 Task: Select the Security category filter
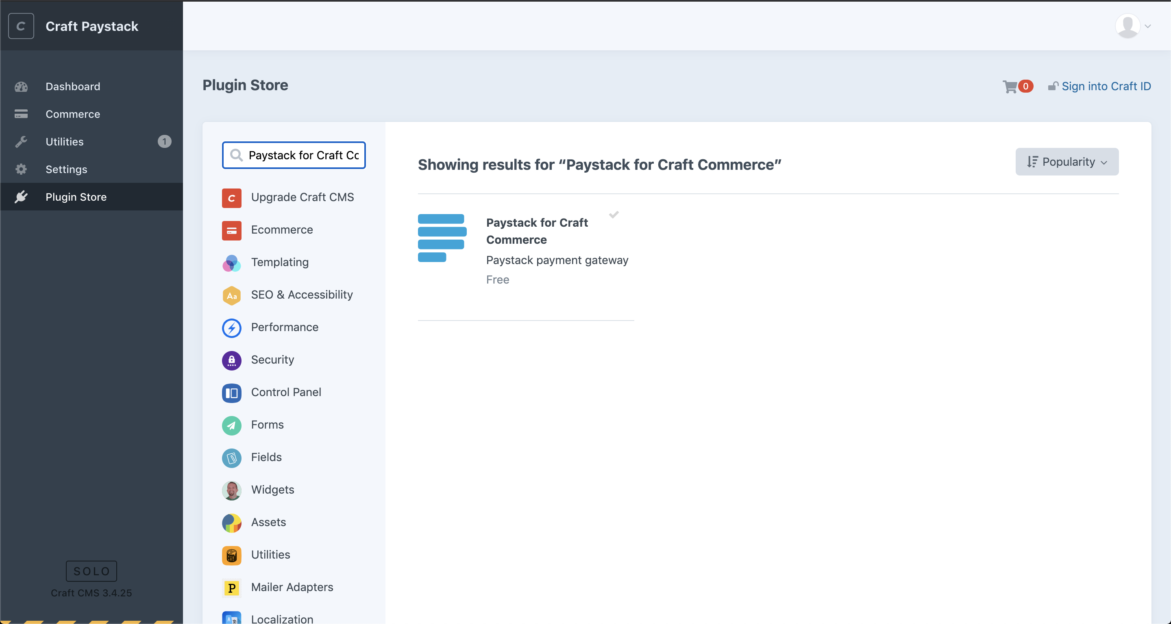click(272, 359)
